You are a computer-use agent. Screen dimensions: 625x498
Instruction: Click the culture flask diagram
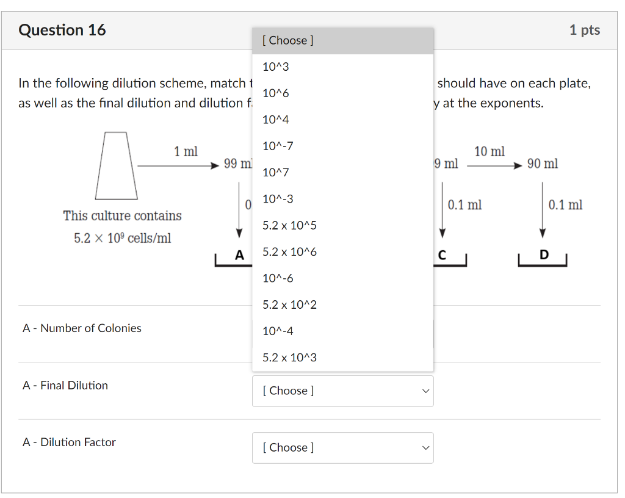click(x=116, y=165)
